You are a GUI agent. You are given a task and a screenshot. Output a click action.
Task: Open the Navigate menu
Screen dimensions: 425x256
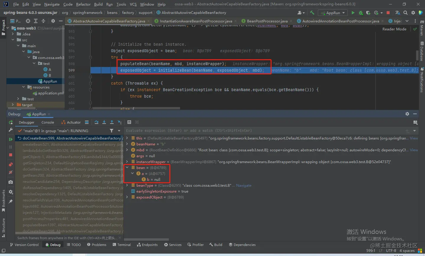pyautogui.click(x=52, y=4)
